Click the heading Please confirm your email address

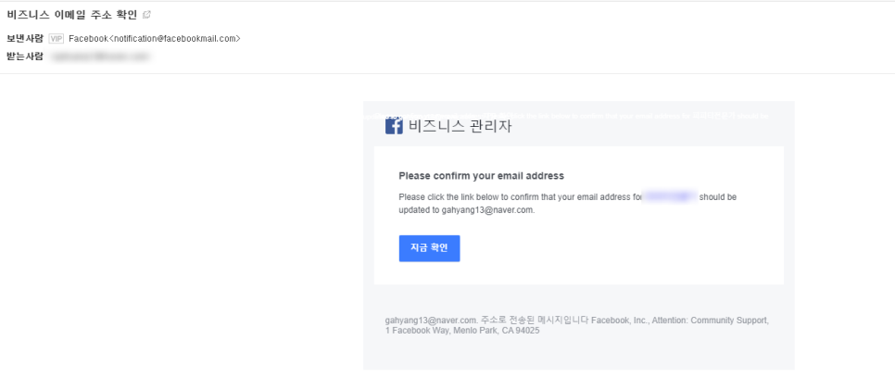pos(481,176)
